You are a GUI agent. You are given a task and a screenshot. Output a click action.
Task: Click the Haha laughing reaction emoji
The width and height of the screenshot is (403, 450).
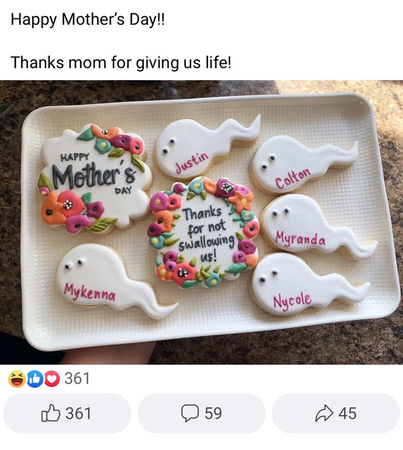17,379
